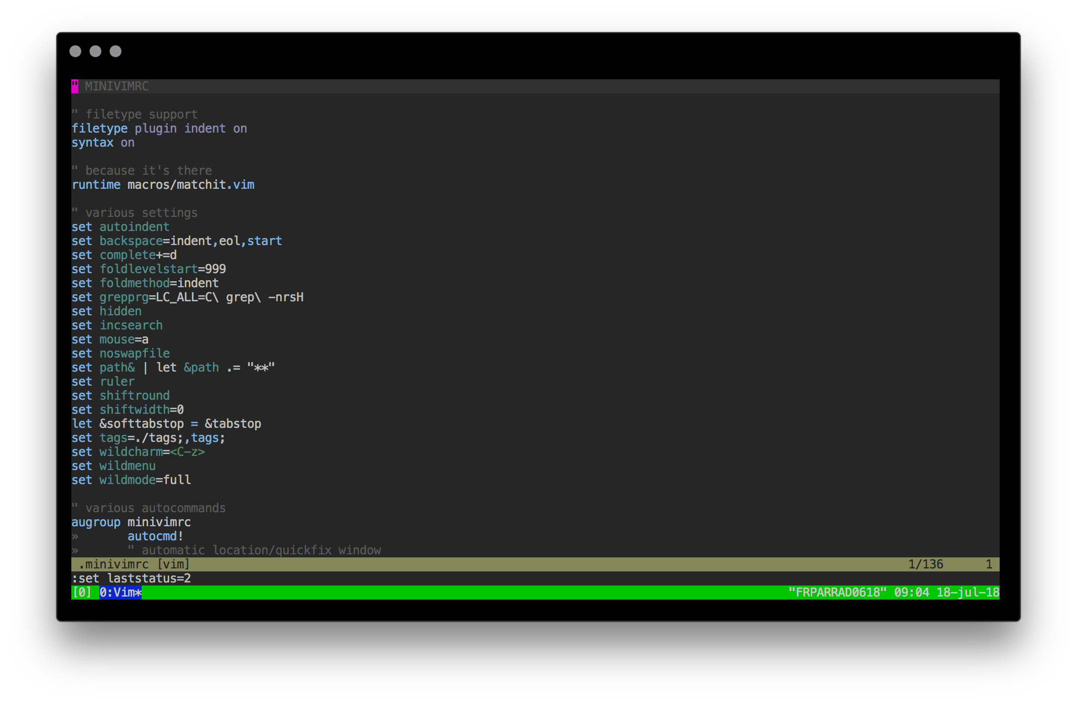Screen dimensions: 1077x702
Task: Click the set autoindent line
Action: tap(121, 227)
